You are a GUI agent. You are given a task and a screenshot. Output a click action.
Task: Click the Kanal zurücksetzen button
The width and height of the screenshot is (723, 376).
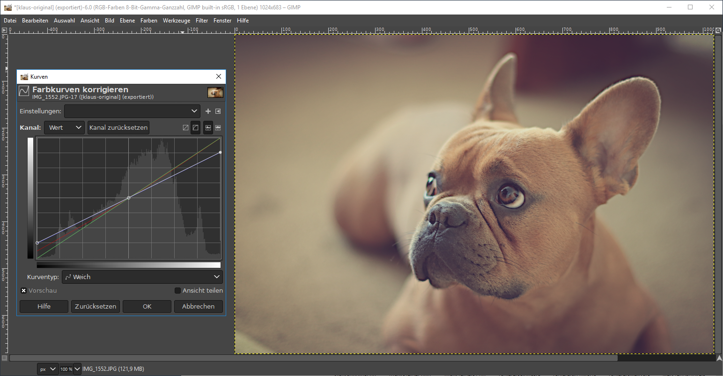118,128
